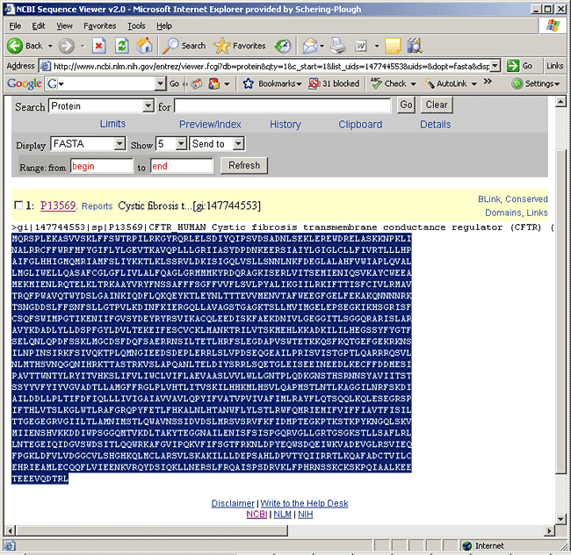The image size is (571, 555).
Task: Open the Show 5 count dropdown
Action: tap(181, 143)
